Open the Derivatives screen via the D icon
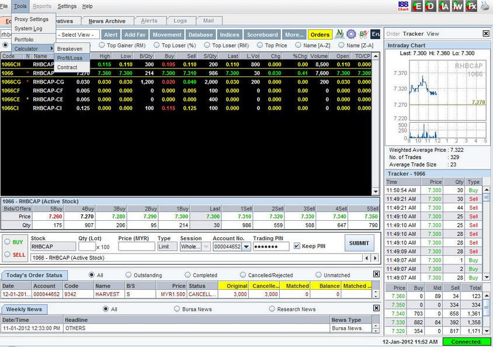Image resolution: width=493 pixels, height=347 pixels. tap(431, 6)
